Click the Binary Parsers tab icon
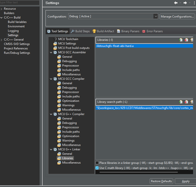Screen dimensions: 196x187 119,31
